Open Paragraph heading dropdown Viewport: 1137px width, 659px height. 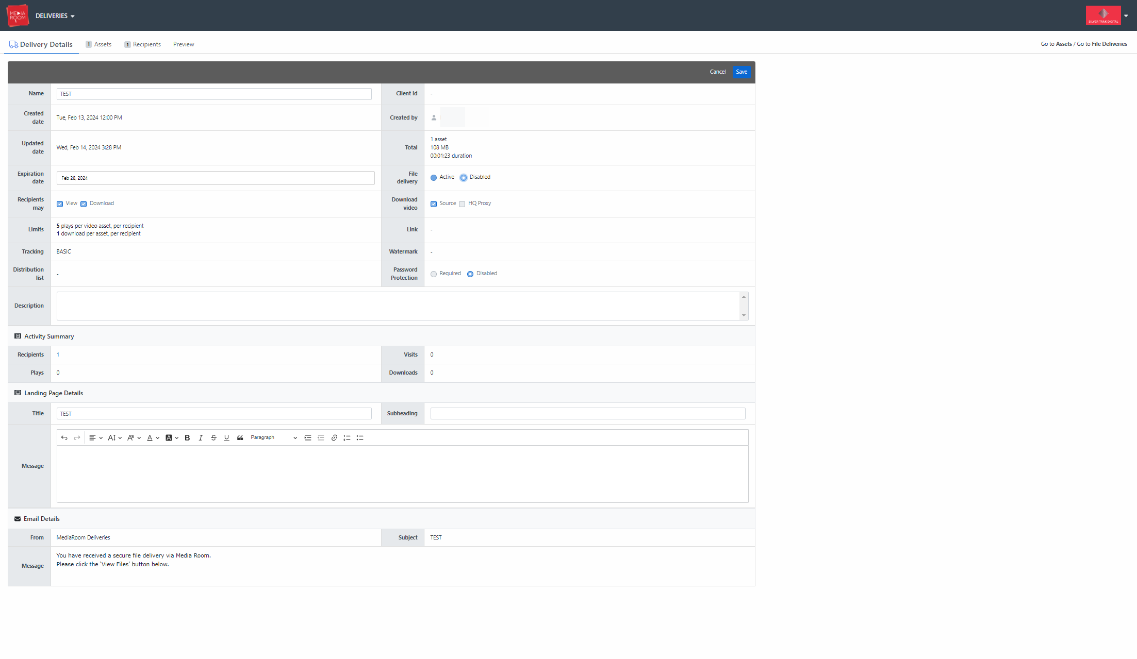click(273, 438)
